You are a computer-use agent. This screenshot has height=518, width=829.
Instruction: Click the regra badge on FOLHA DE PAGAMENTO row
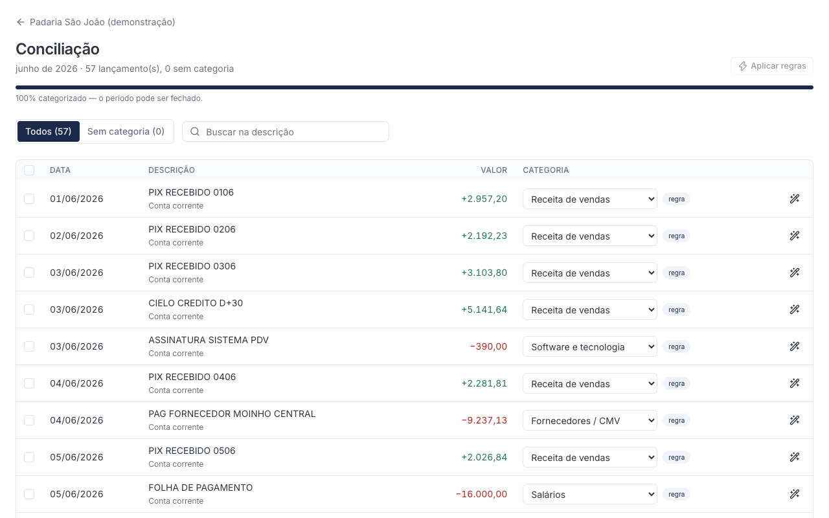pos(676,494)
